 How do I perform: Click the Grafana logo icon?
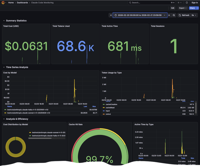[3, 3]
